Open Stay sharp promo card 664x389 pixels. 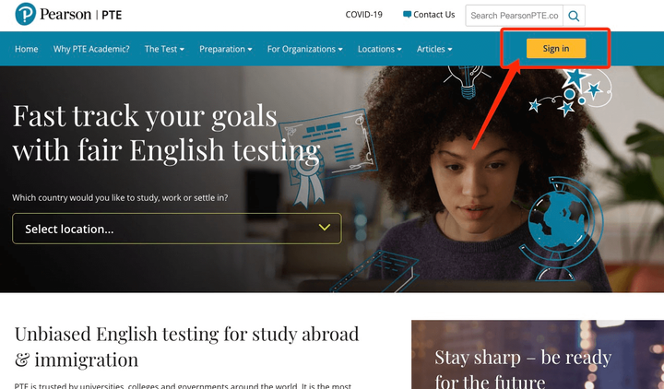pyautogui.click(x=538, y=355)
